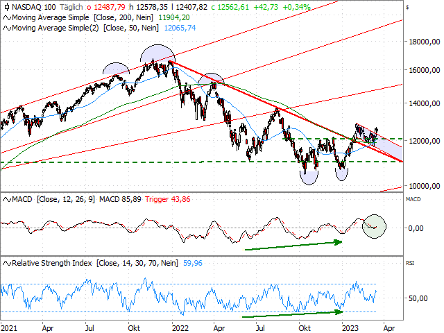Click the 18000,00 price axis label
The image size is (444, 333).
pos(424,42)
